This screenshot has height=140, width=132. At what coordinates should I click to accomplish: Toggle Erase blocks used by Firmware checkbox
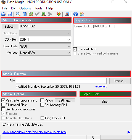[75, 53]
